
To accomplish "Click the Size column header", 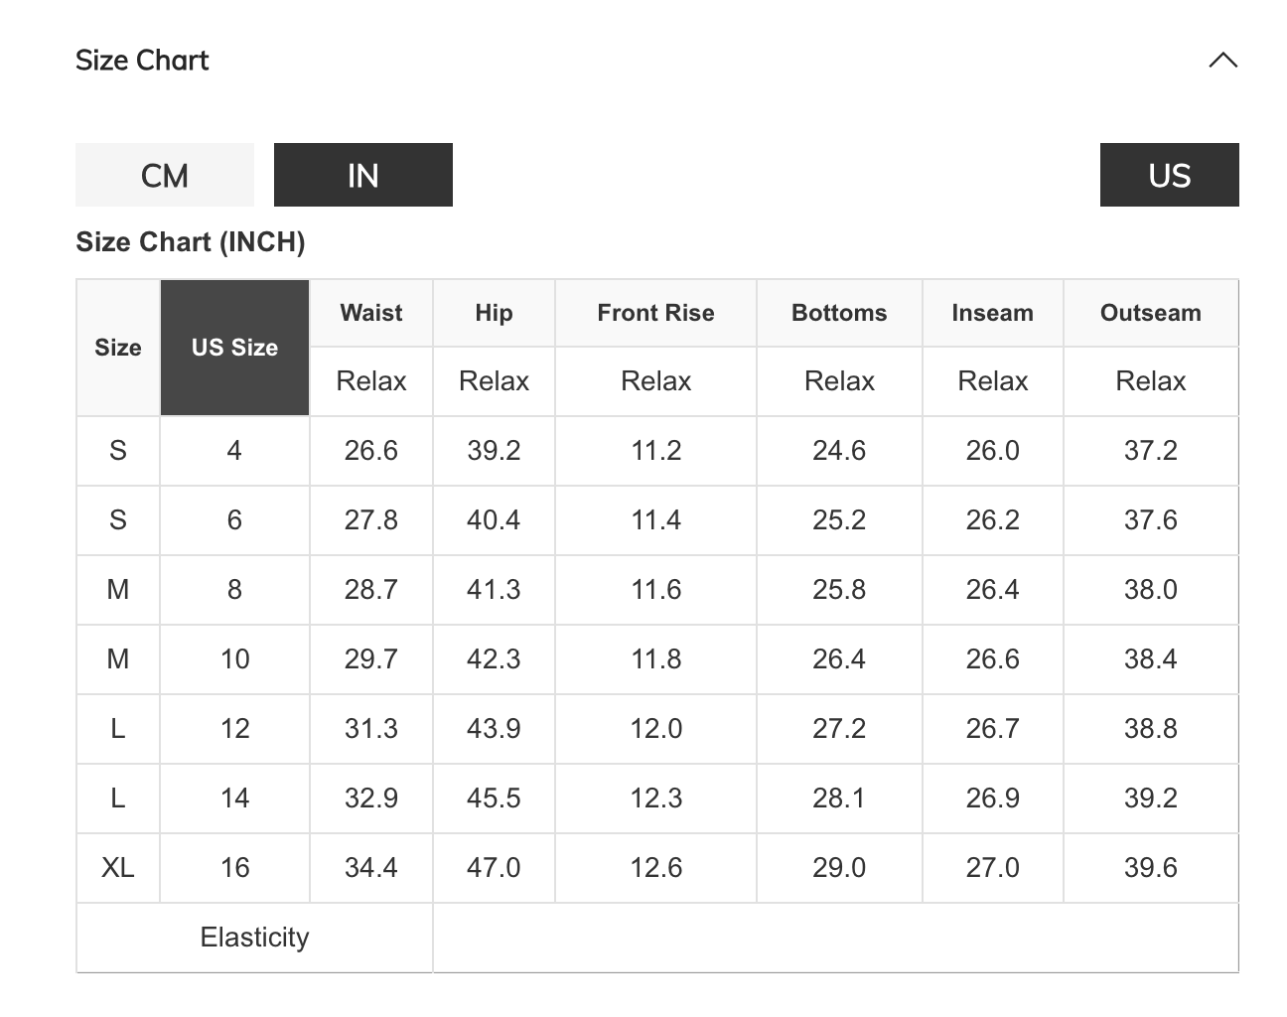I will pos(118,348).
